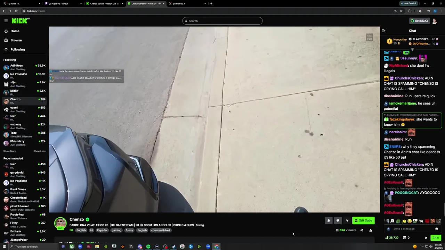The width and height of the screenshot is (445, 250).
Task: Select the AdinRoss channel in Following
Action: pos(24,67)
